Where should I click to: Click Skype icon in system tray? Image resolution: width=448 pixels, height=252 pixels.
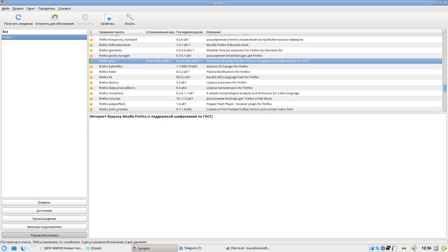[x=377, y=248]
